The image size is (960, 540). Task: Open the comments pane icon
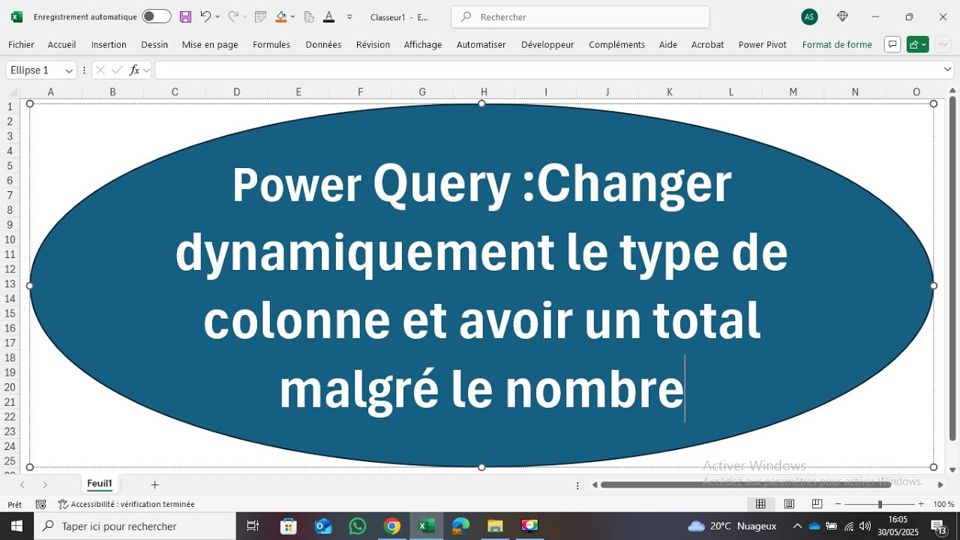click(x=892, y=44)
